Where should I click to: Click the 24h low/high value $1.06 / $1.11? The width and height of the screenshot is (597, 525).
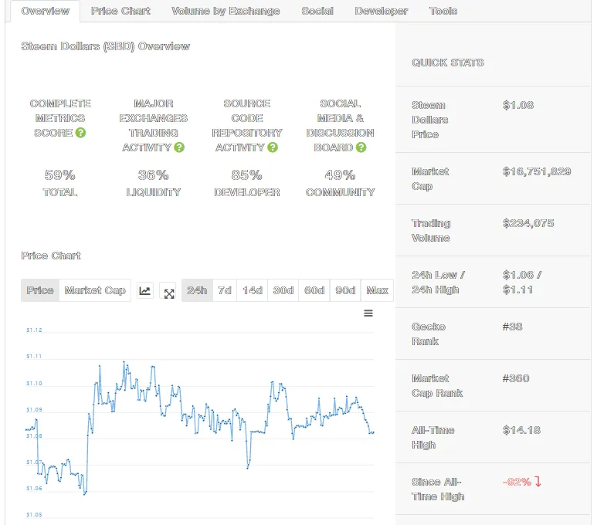(x=522, y=282)
